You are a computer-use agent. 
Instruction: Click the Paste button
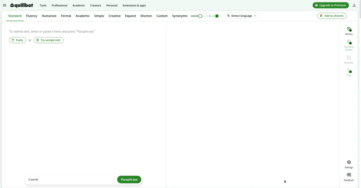tap(17, 40)
